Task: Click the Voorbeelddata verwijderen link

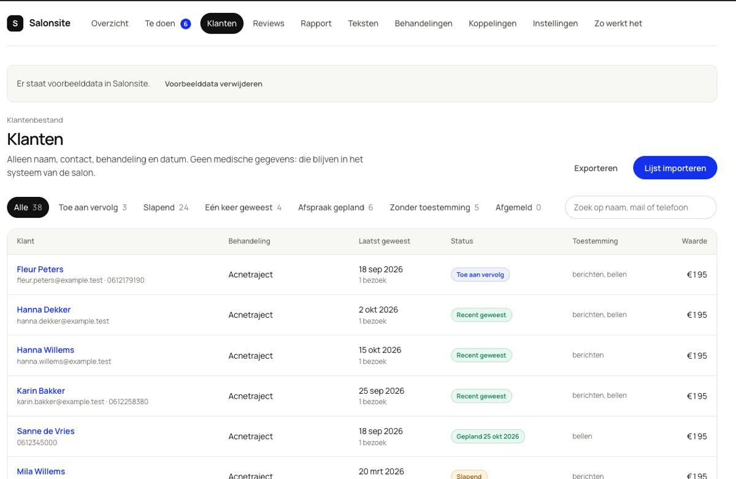Action: [x=213, y=84]
